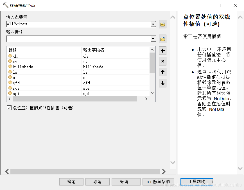244x190 pixels.
Task: Open 工具帮助 tool help
Action: [197, 182]
